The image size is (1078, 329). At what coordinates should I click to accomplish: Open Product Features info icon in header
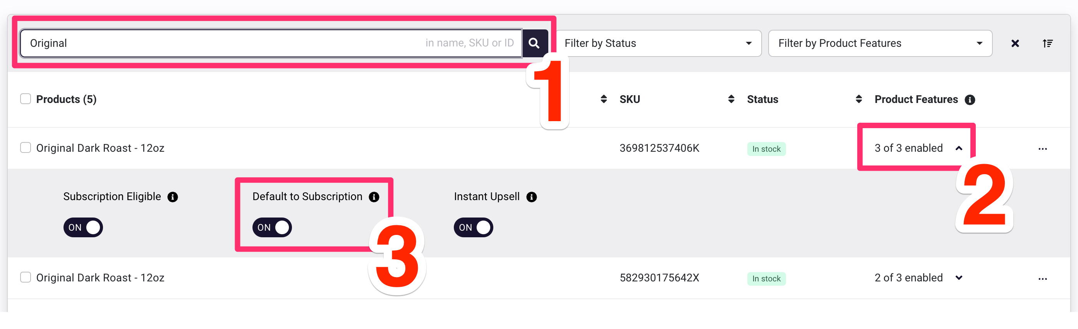[970, 99]
